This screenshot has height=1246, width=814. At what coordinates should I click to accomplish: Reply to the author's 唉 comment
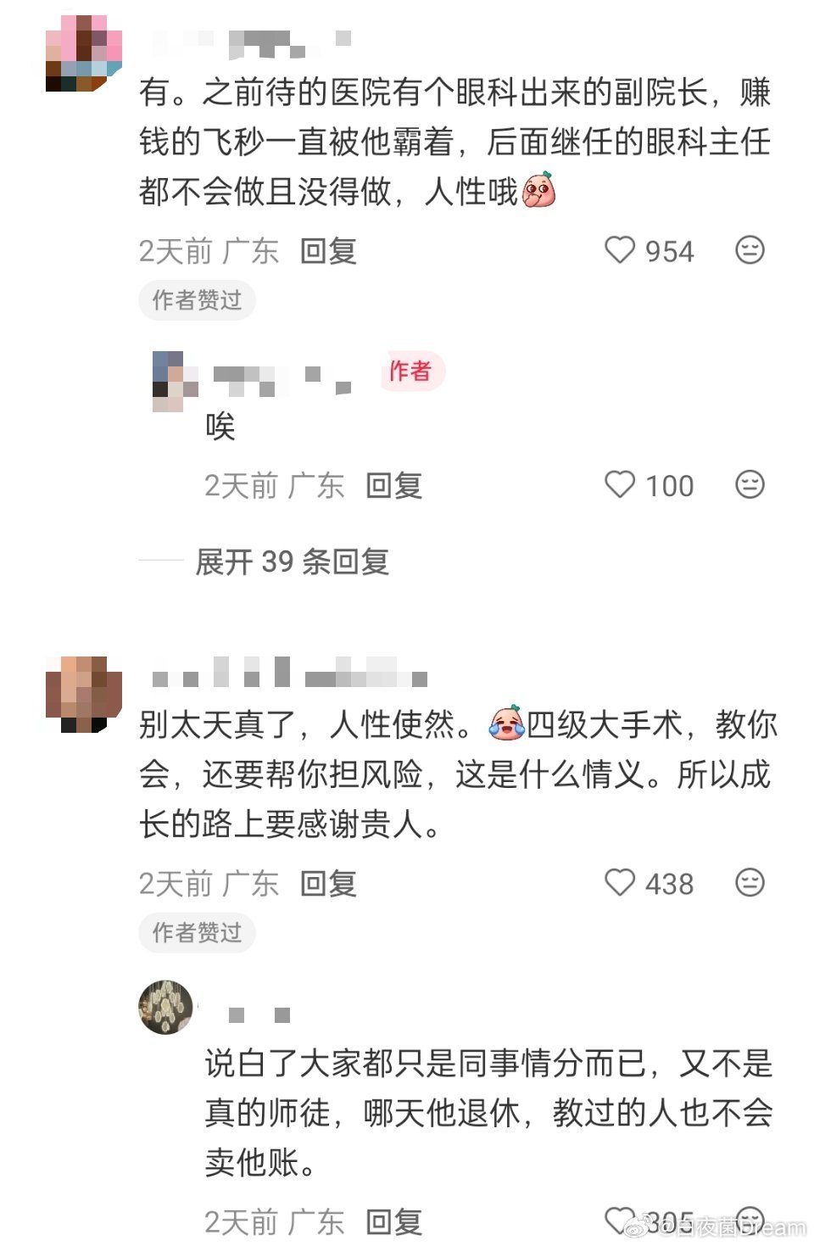coord(393,485)
